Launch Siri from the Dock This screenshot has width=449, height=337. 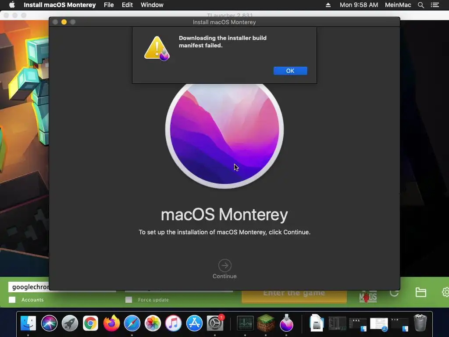click(x=49, y=323)
